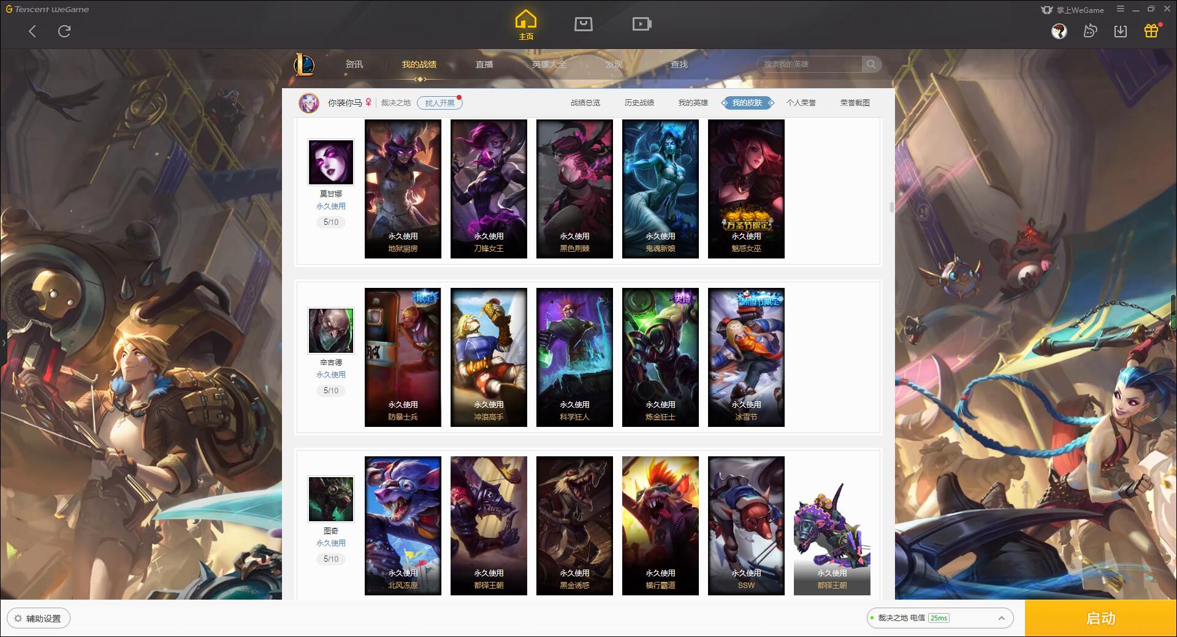Screen dimensions: 1177x637
Task: Click the 你装你马 username
Action: click(345, 103)
